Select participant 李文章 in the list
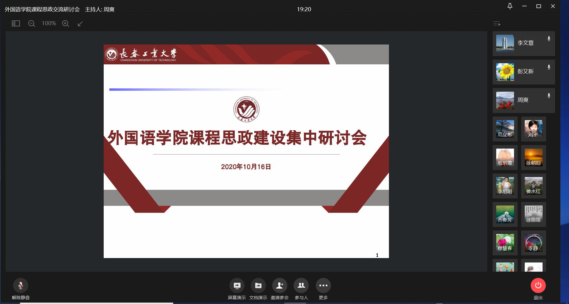Viewport: 569px width, 304px height. pyautogui.click(x=524, y=43)
